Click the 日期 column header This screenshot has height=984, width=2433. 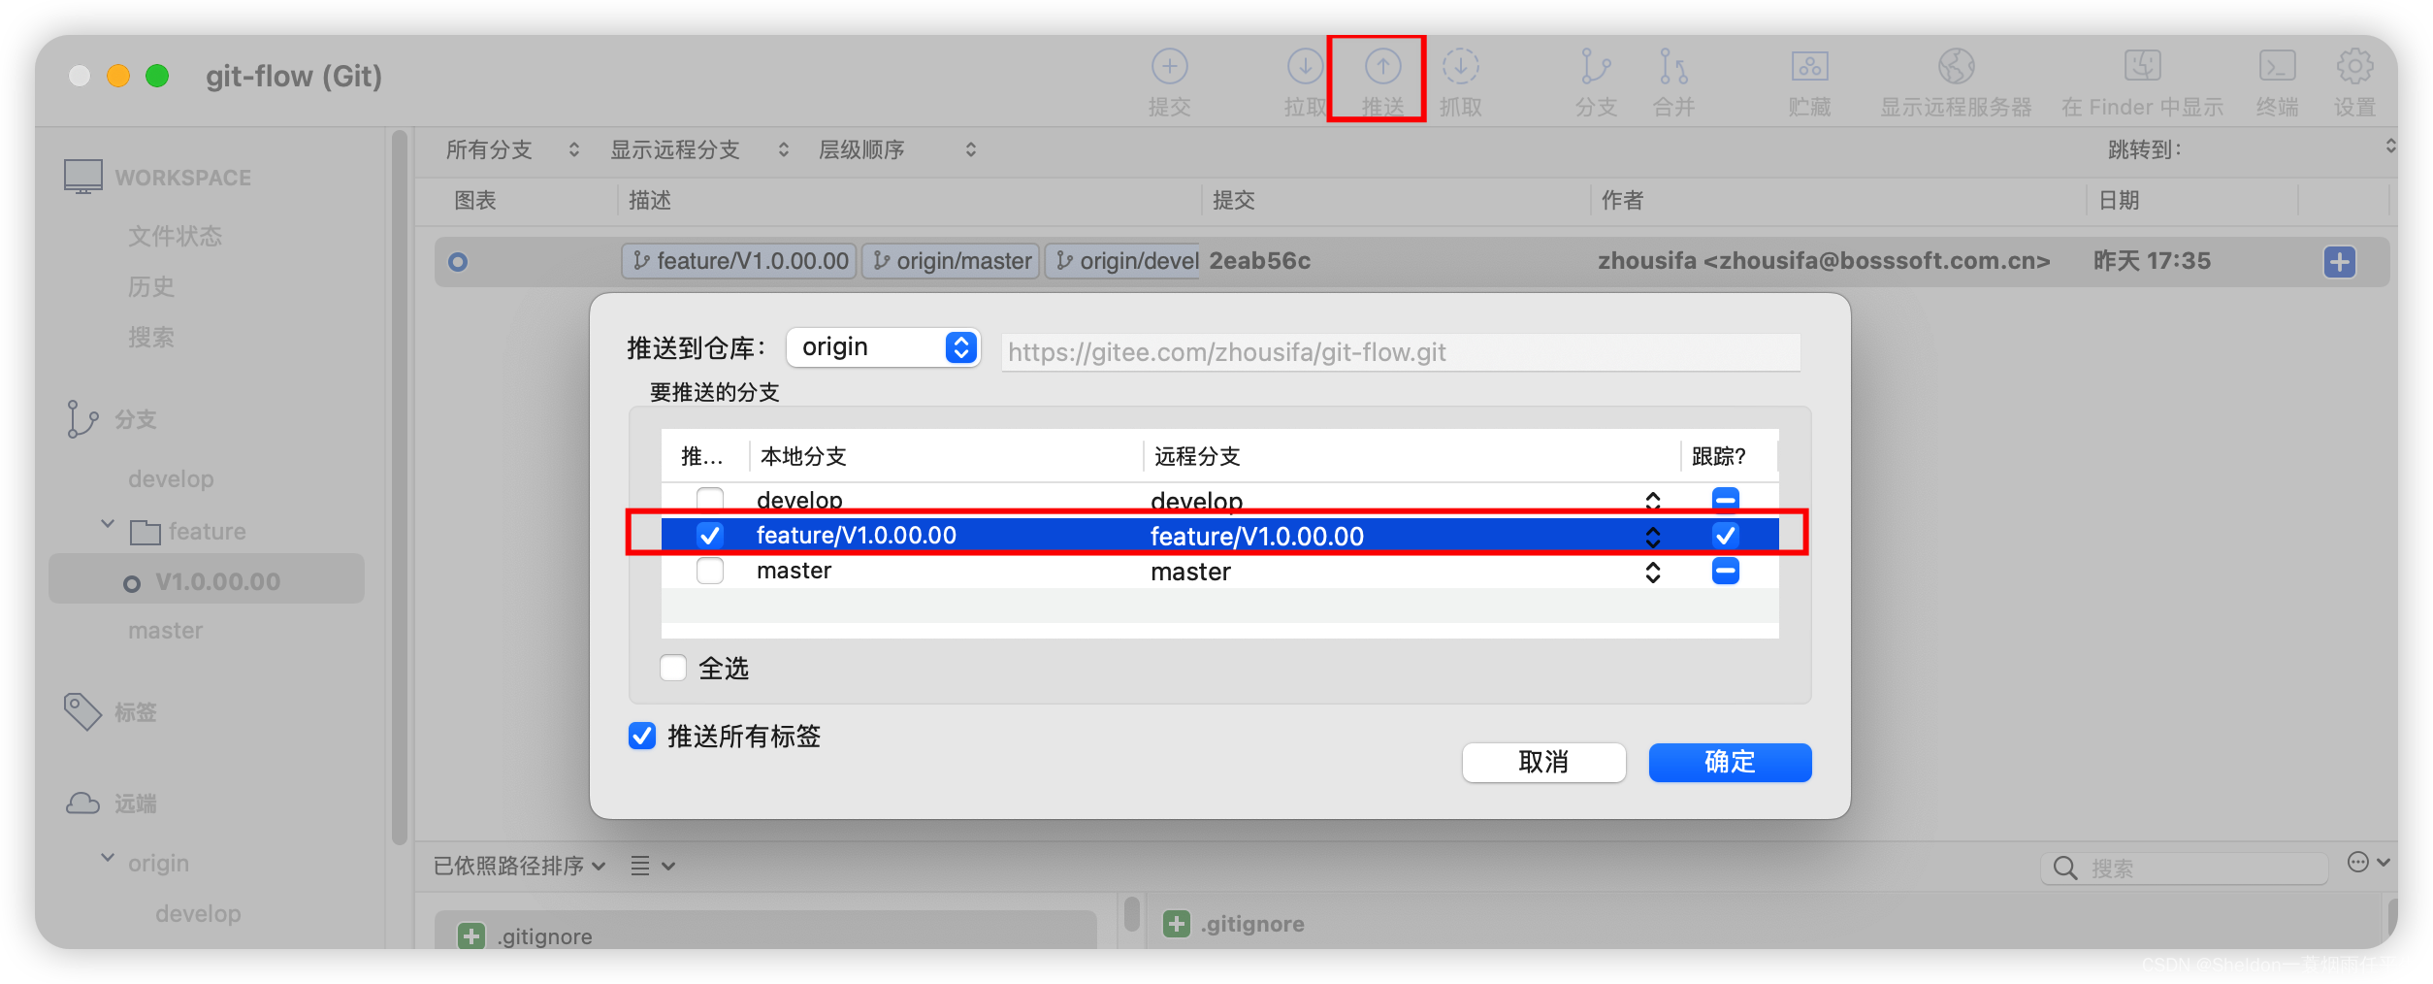click(x=2119, y=200)
